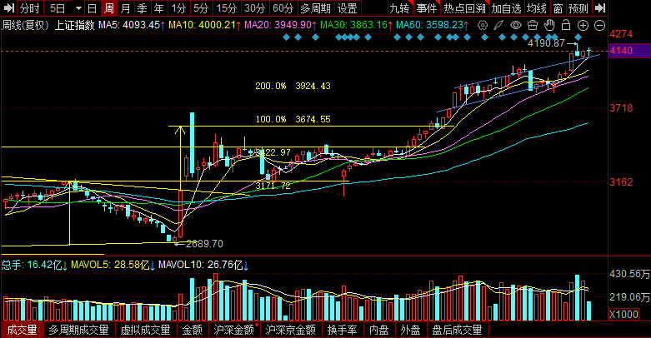Image resolution: width=651 pixels, height=338 pixels.
Task: Switch to 换手率 turnover tab
Action: [342, 331]
